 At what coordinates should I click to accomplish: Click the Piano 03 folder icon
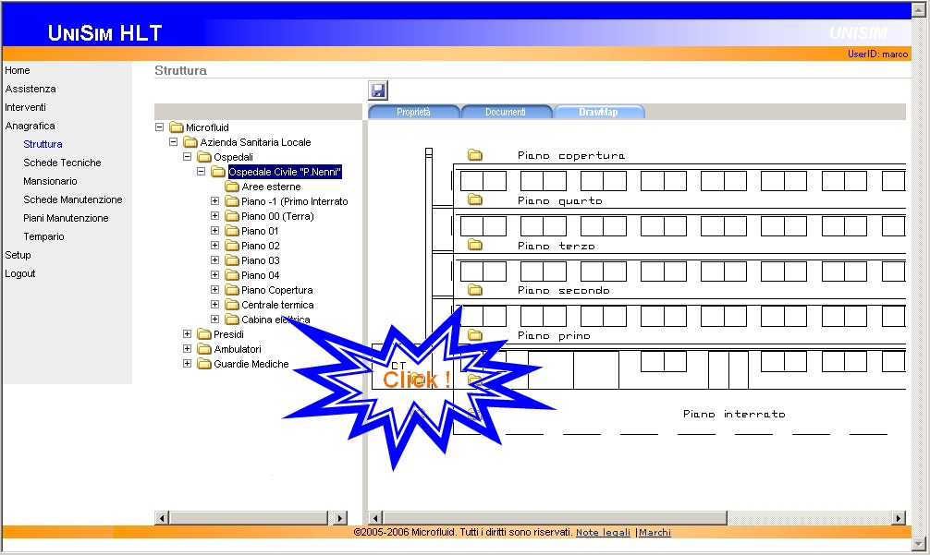tap(232, 260)
